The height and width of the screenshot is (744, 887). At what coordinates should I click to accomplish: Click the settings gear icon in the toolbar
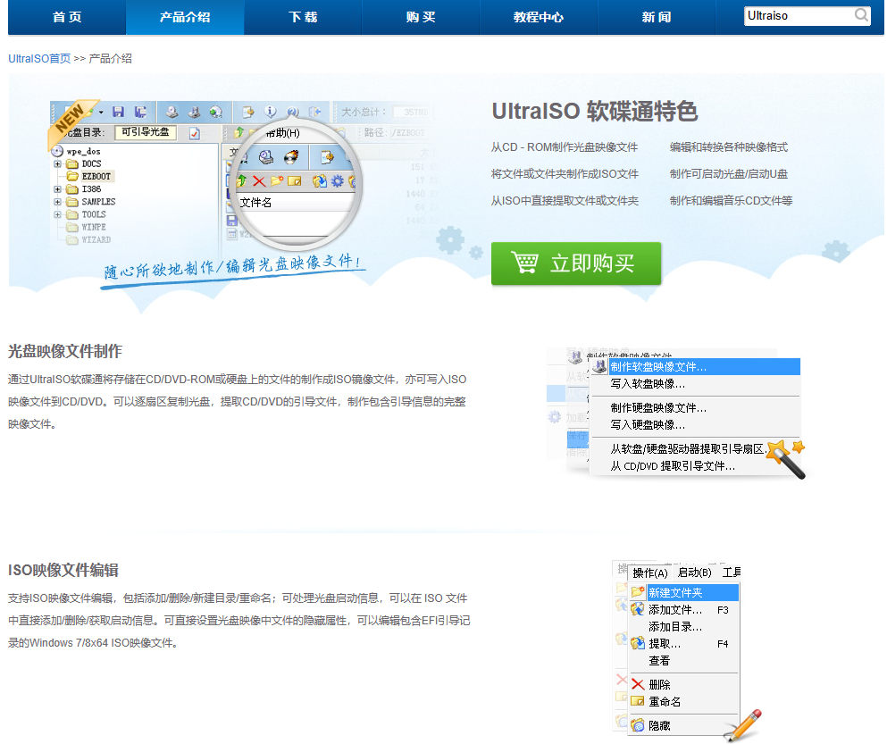tap(338, 181)
